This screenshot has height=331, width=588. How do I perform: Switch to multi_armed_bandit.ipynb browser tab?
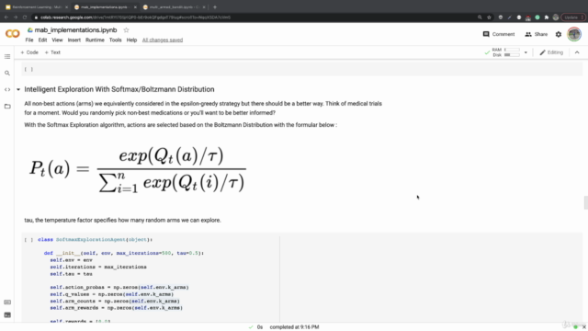174,6
